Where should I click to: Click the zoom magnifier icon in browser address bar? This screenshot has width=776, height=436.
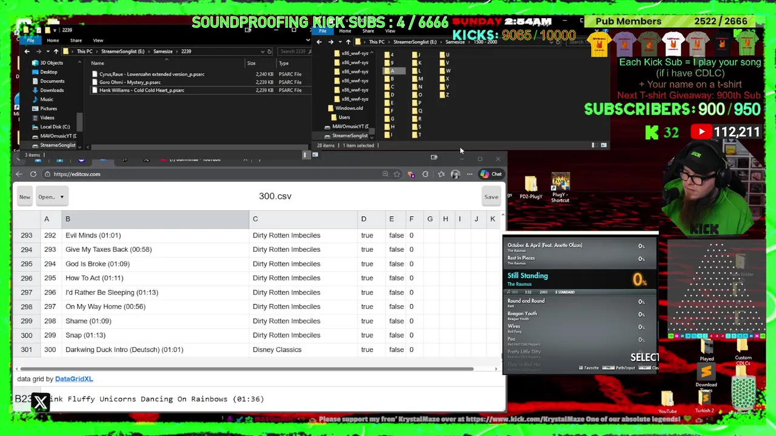coord(385,174)
